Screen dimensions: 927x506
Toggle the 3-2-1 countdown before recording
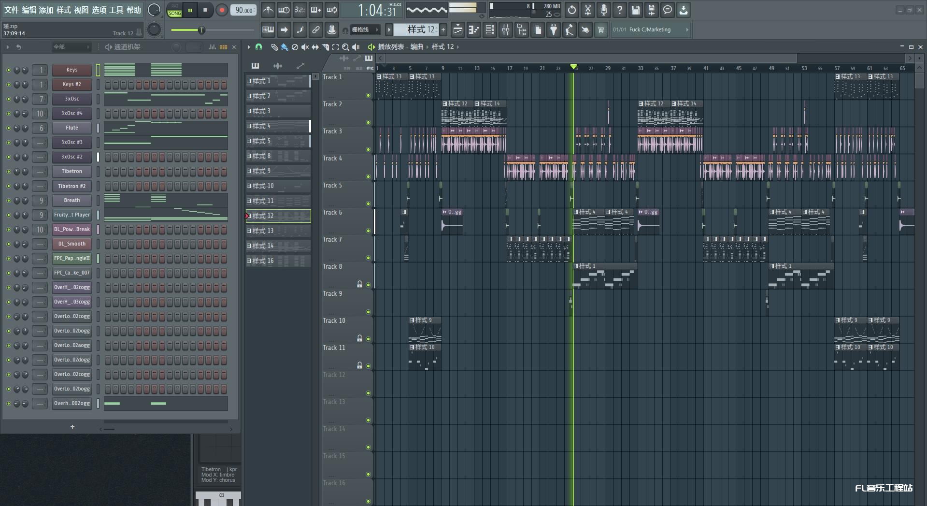point(299,10)
